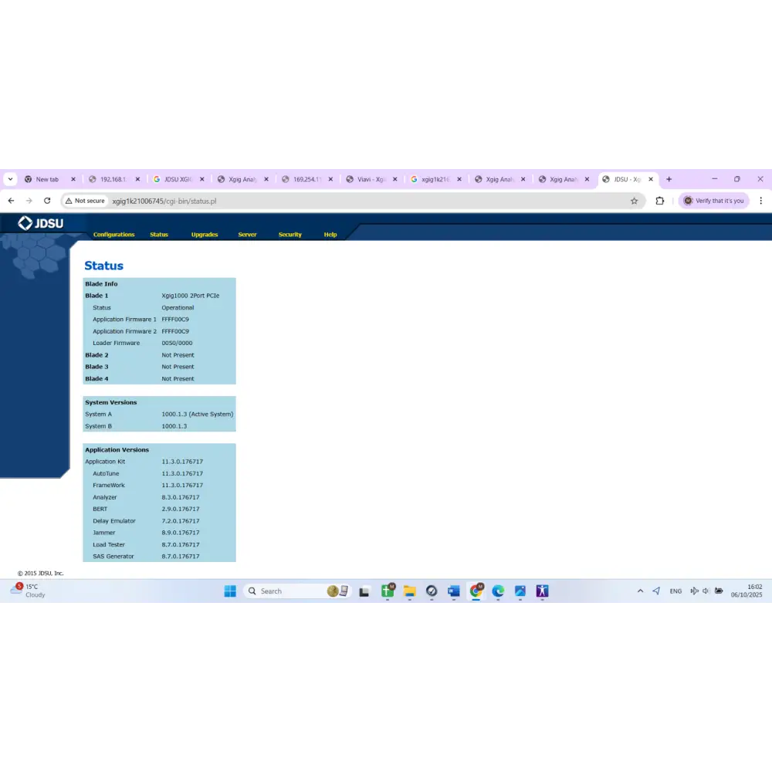Open airplane mode network tray icon
This screenshot has height=772, width=772.
tap(694, 591)
